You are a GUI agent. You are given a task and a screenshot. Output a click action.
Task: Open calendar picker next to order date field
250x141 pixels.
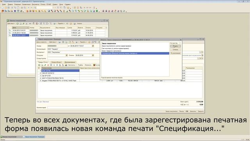93,46
